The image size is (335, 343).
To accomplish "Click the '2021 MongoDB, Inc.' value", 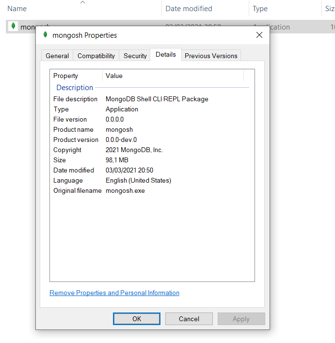I will click(x=134, y=150).
